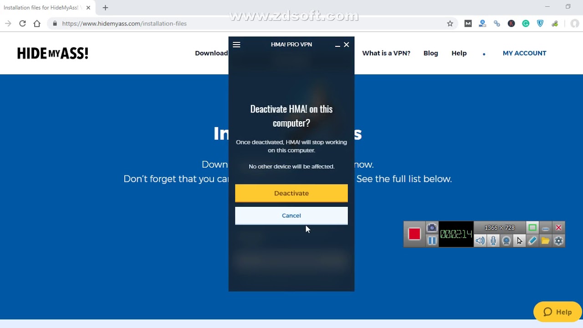
Task: Bookmark this page with the star icon
Action: (x=450, y=24)
